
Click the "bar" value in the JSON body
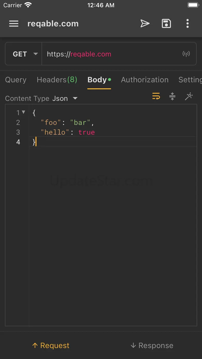click(80, 122)
